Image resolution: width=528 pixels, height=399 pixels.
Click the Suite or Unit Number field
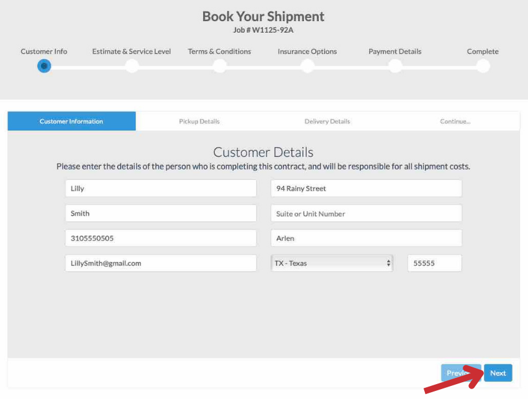coord(366,213)
